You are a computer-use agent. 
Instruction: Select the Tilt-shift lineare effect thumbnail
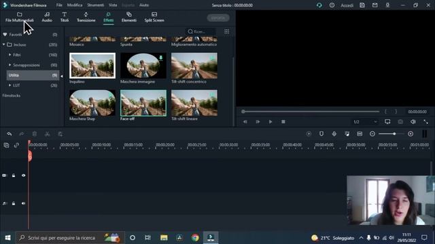click(194, 102)
